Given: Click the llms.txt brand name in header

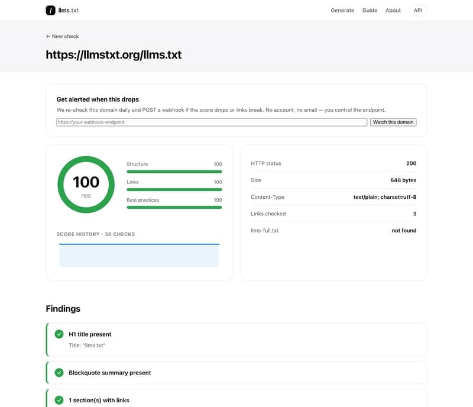Looking at the screenshot, I should tap(68, 10).
